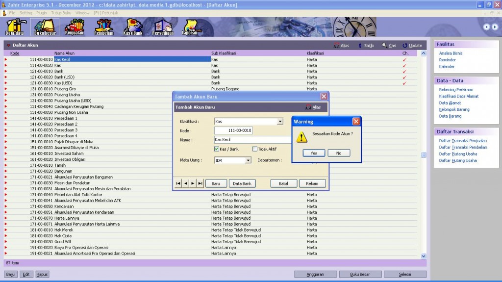
Task: Expand the Klasifikasi dropdown
Action: tap(280, 121)
